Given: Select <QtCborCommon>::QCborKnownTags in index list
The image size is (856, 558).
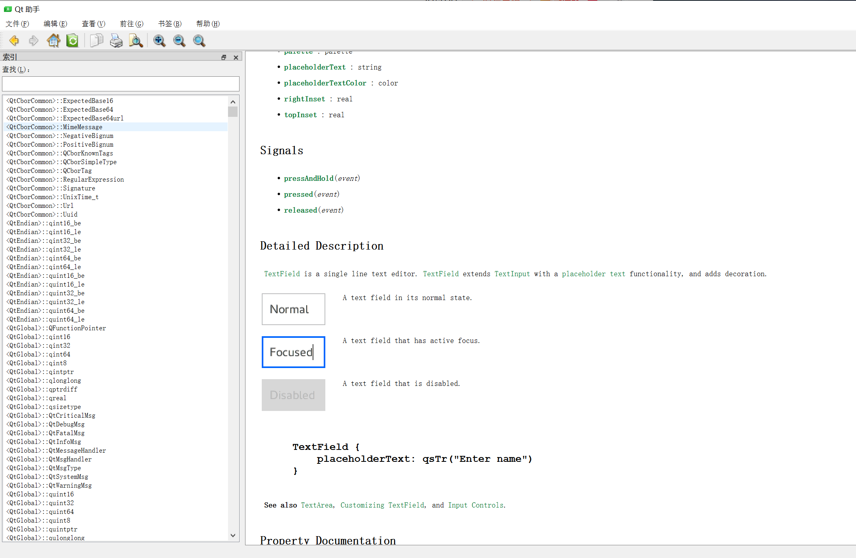Looking at the screenshot, I should (x=60, y=153).
